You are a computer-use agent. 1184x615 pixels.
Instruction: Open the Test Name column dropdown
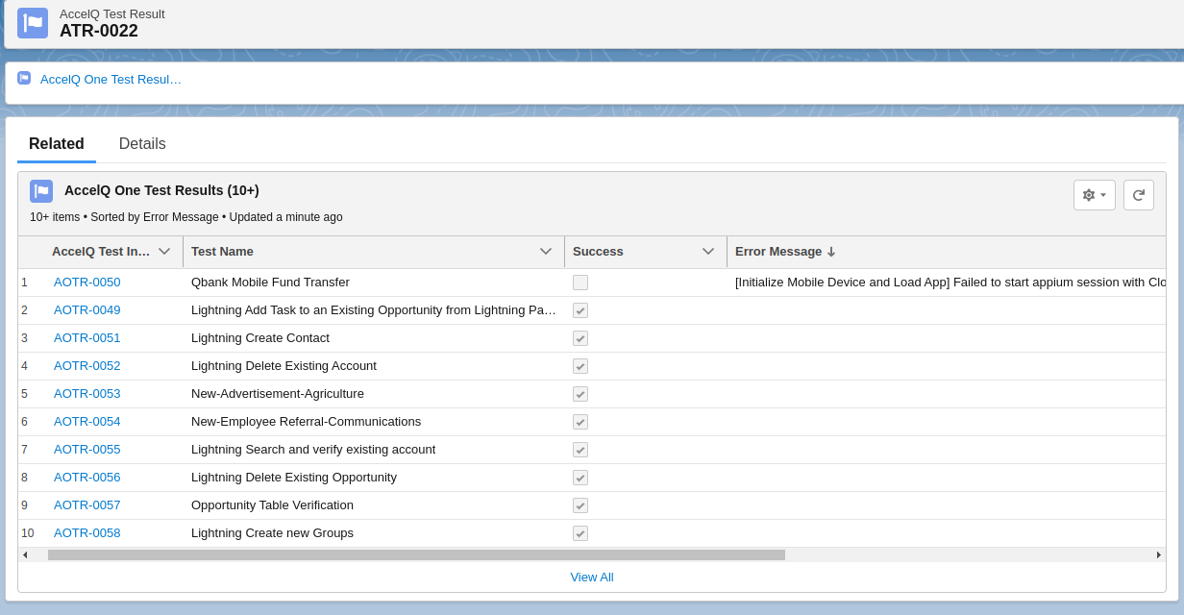(x=548, y=251)
